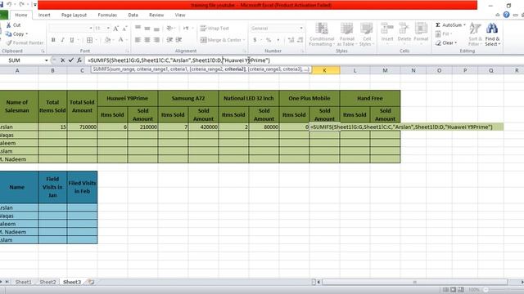Open Conditional Formatting menu
524x294 pixels.
point(322,34)
